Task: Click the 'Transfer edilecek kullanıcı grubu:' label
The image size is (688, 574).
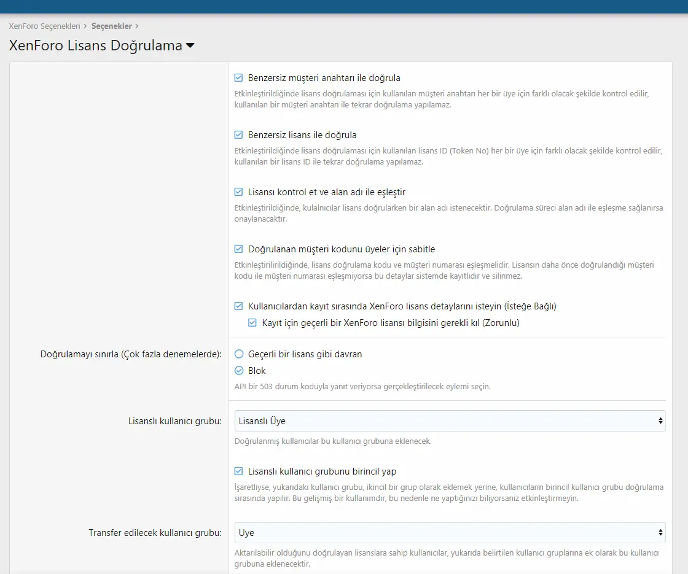Action: coord(155,532)
